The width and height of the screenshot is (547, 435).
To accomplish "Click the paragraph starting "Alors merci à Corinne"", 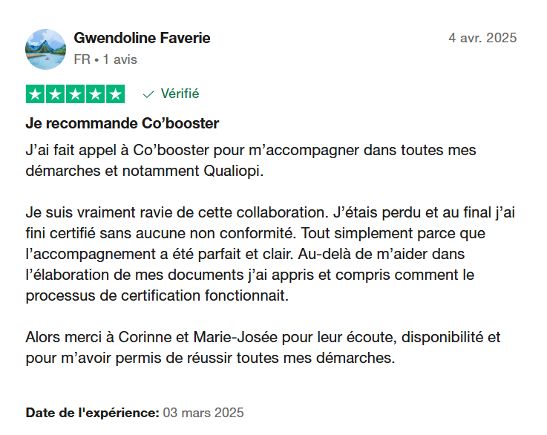I will point(263,347).
